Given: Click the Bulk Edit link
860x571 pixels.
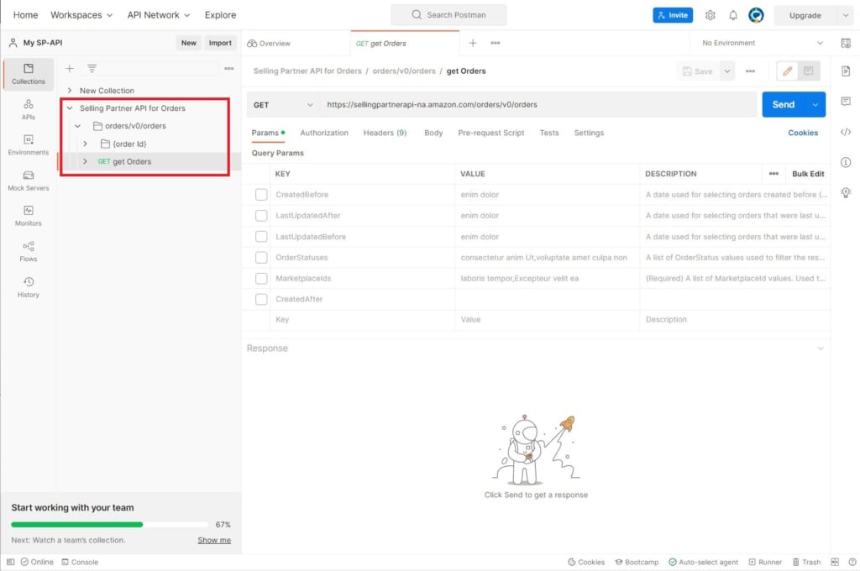Looking at the screenshot, I should point(808,174).
